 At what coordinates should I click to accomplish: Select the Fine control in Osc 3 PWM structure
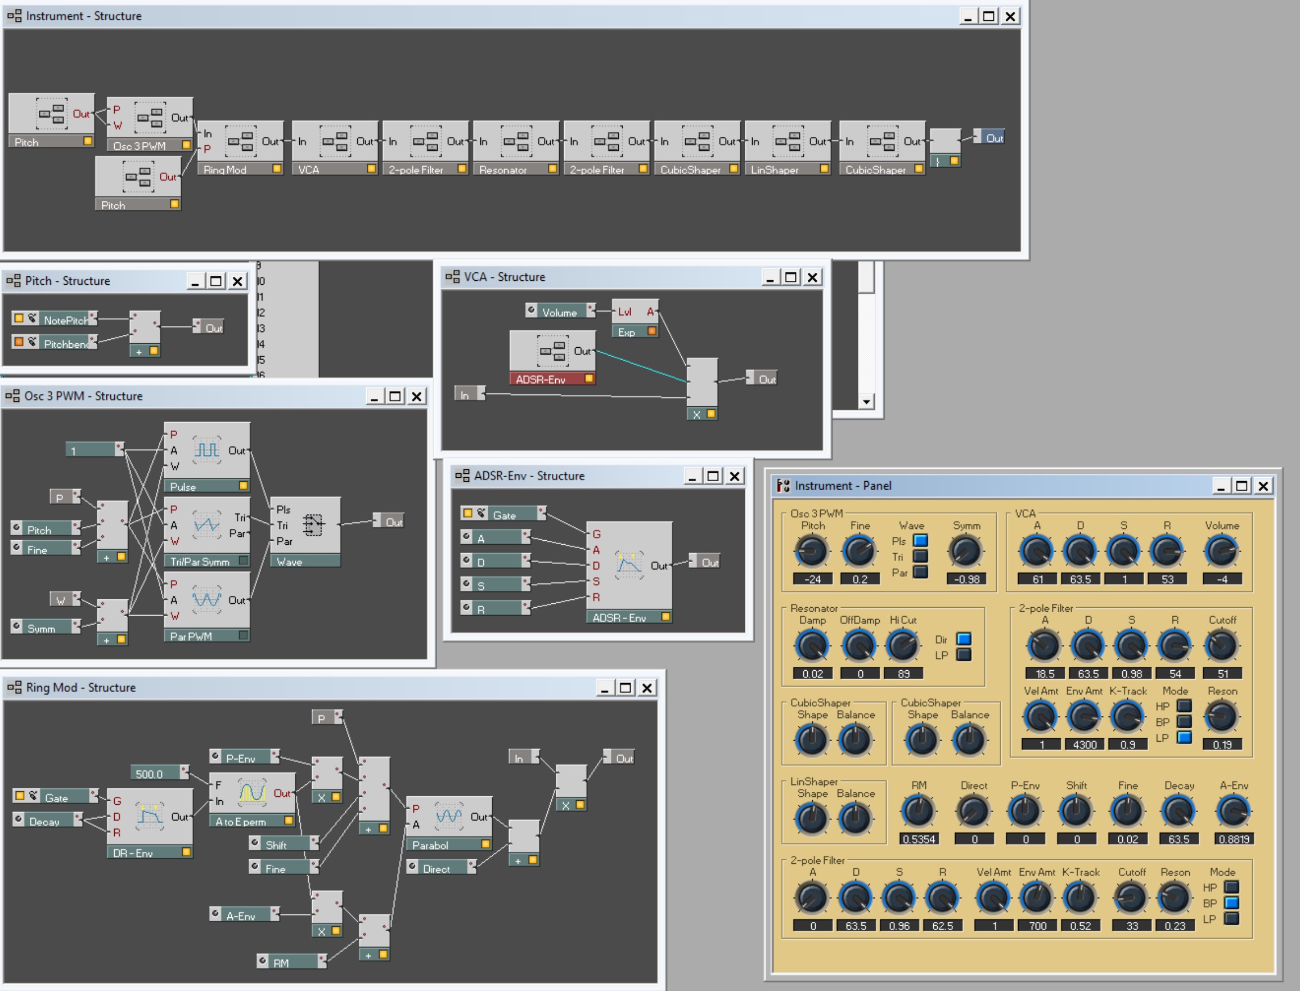46,549
